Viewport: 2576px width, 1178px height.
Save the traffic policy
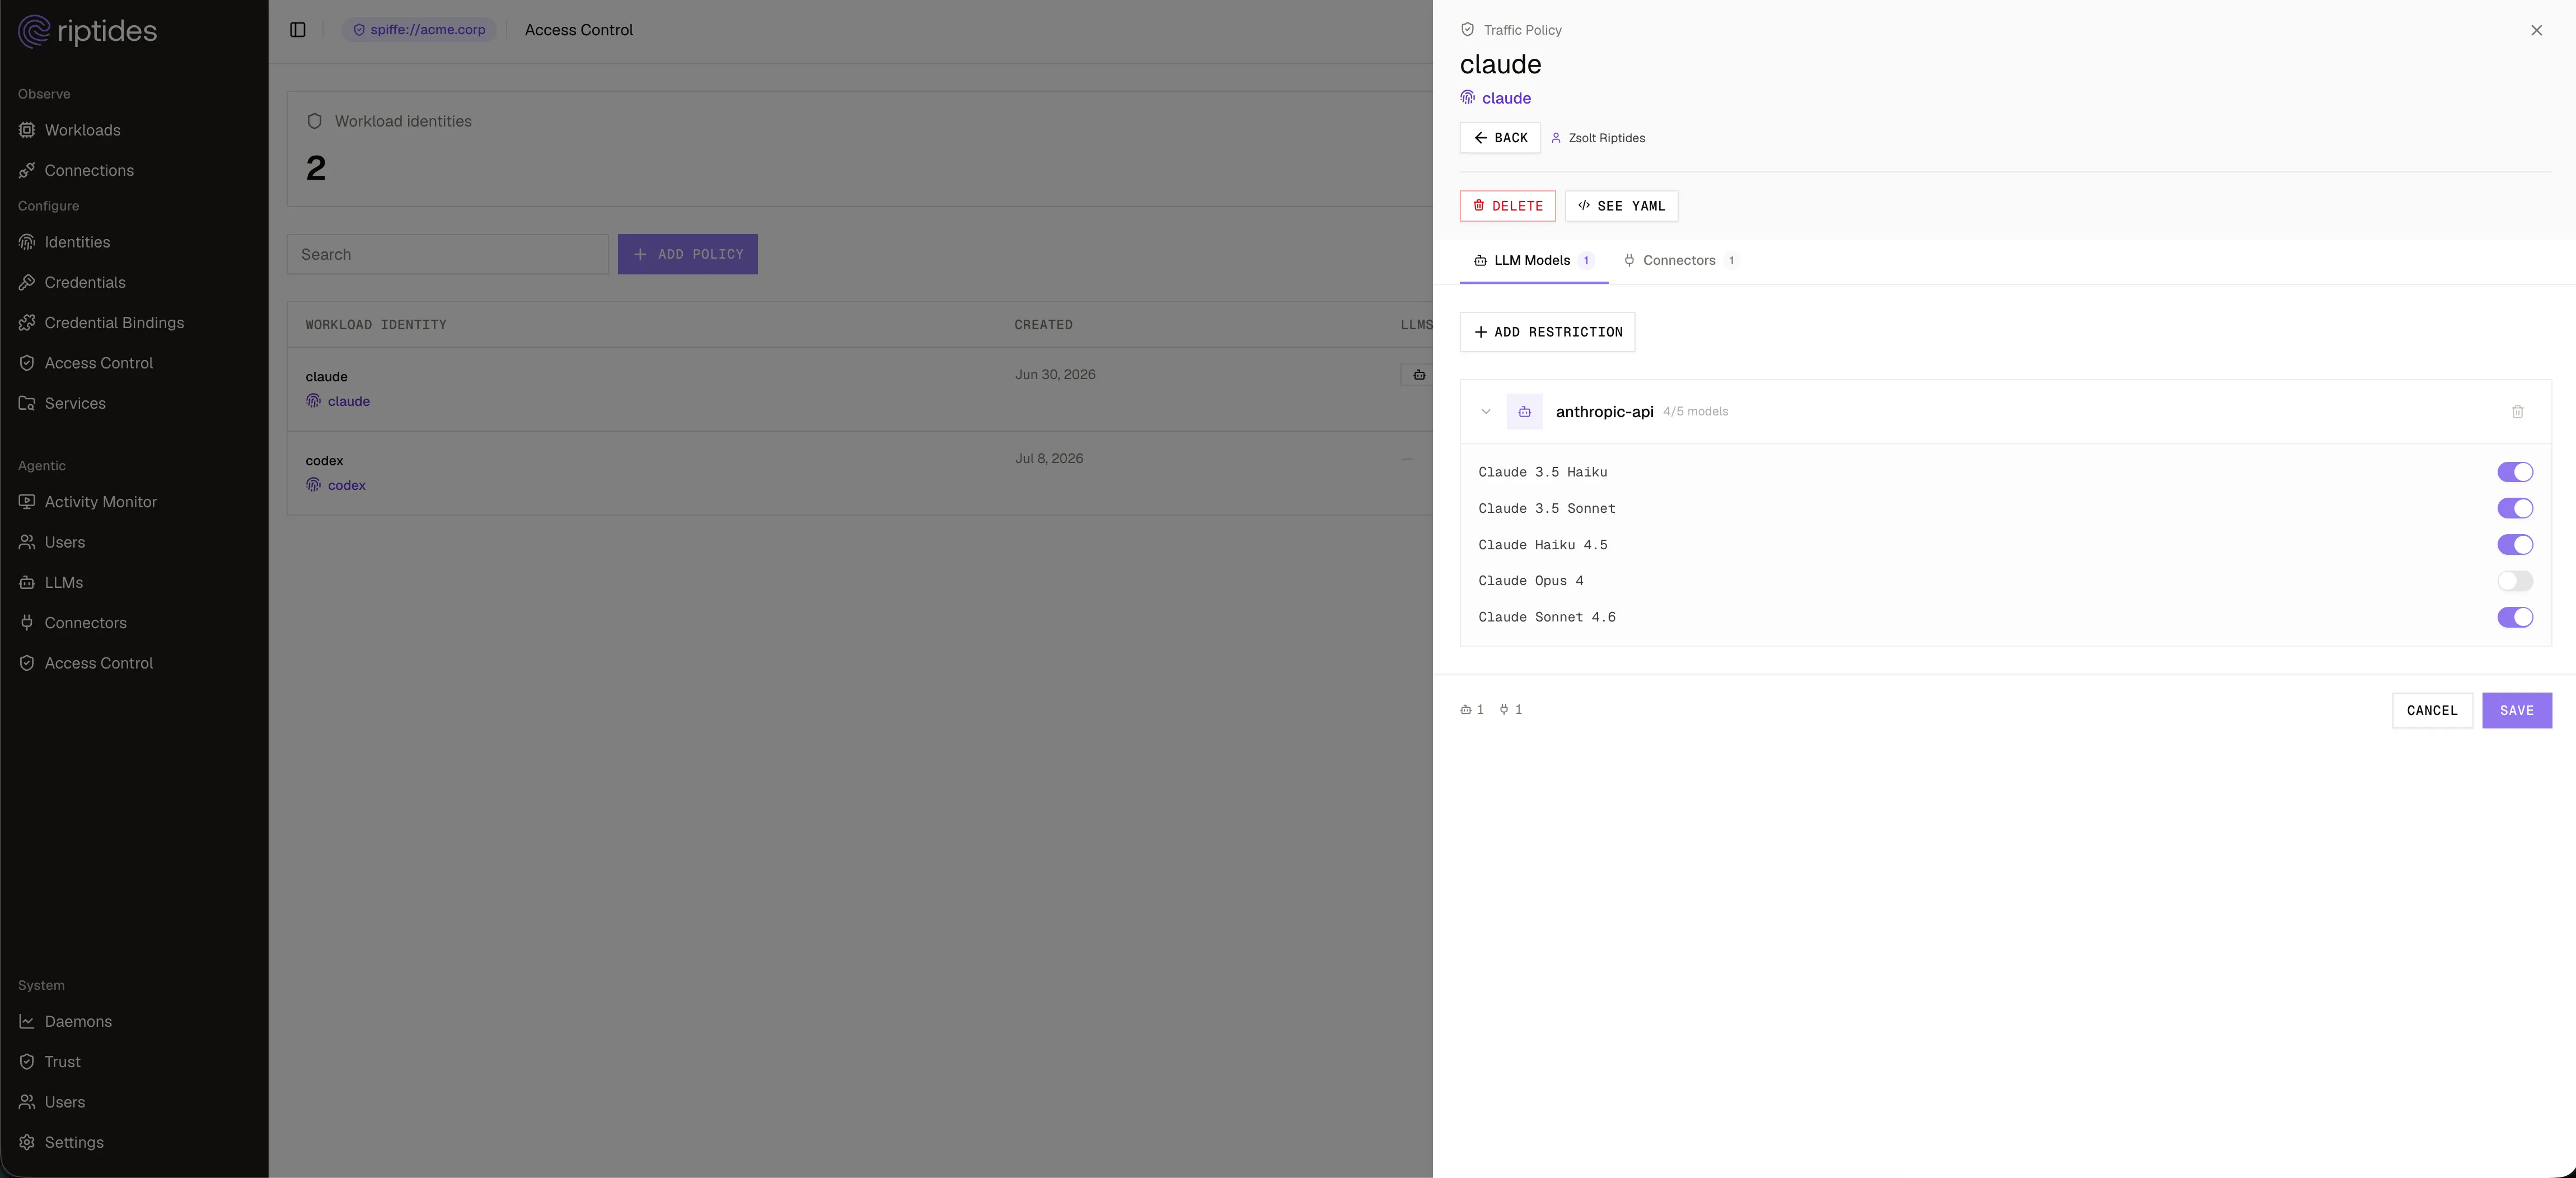pos(2516,710)
